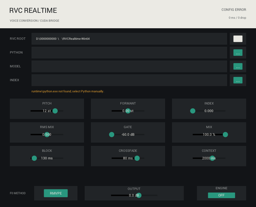
Task: Click the RVC ROOT path input field
Action: click(129, 39)
